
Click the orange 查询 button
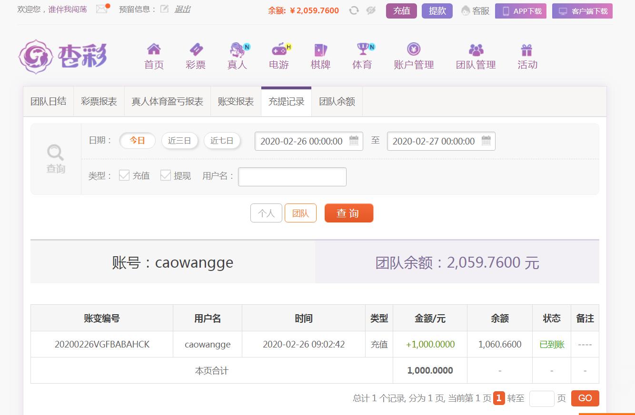(x=348, y=213)
